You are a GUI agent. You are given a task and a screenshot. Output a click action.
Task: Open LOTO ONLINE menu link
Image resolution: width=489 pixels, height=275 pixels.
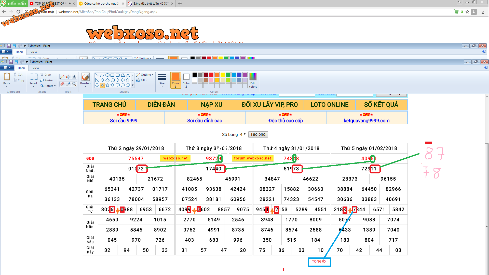click(x=329, y=105)
